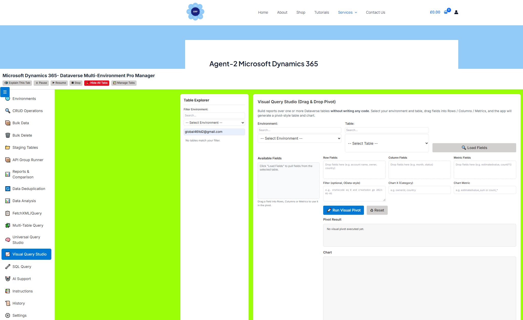Open CRUD Operations from the sidebar

[27, 111]
